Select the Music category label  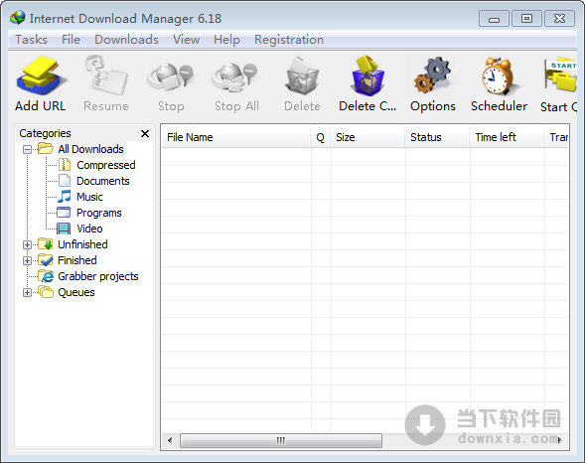point(89,197)
